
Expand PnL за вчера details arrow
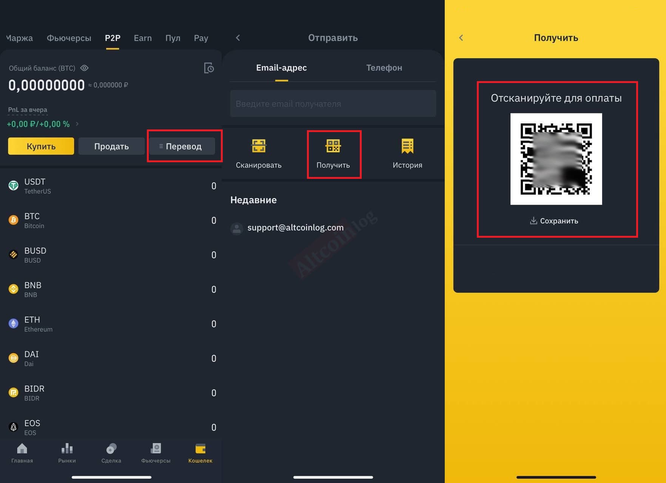[77, 124]
